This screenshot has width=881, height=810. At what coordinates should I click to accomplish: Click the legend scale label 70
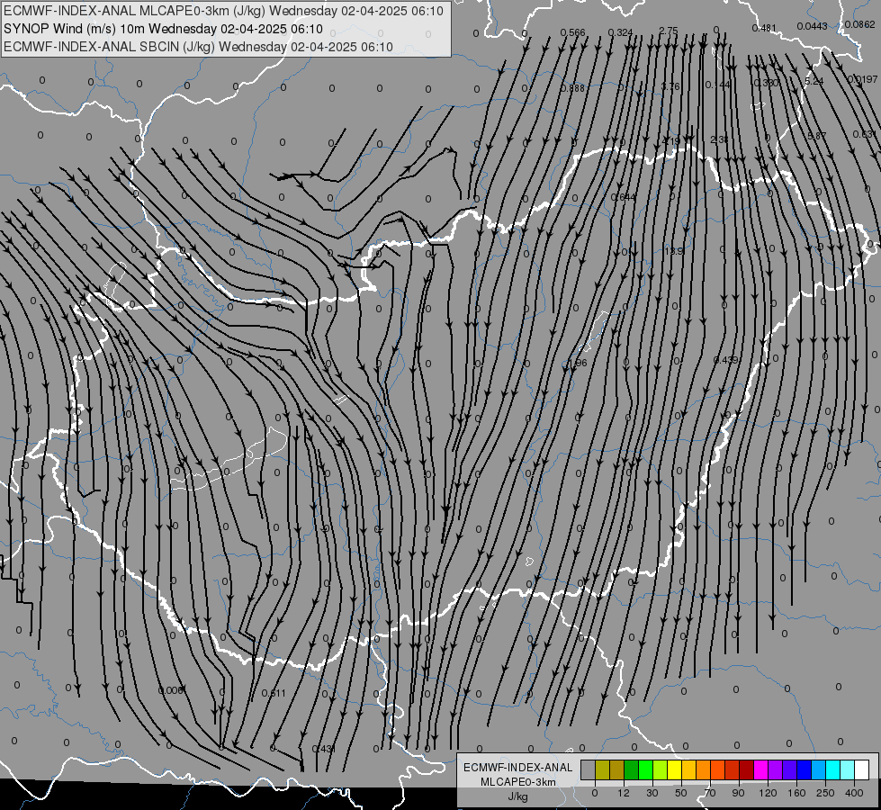coord(710,793)
